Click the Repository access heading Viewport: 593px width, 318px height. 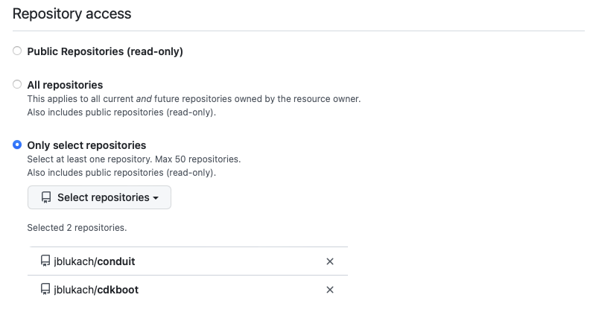(72, 13)
